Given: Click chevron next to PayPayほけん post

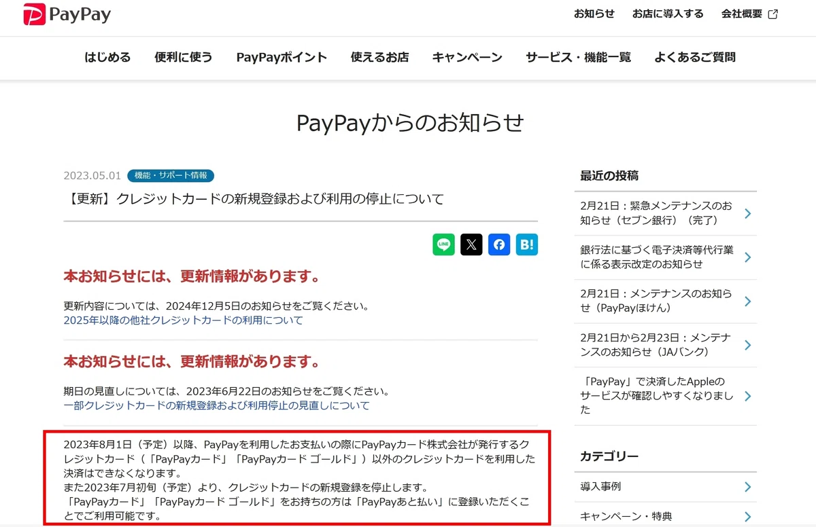Looking at the screenshot, I should [748, 301].
